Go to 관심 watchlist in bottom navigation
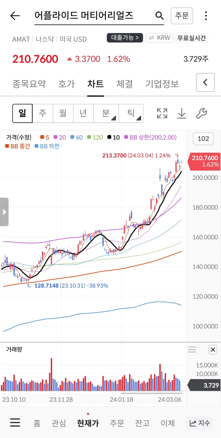Image resolution: width=221 pixels, height=438 pixels. tap(59, 423)
